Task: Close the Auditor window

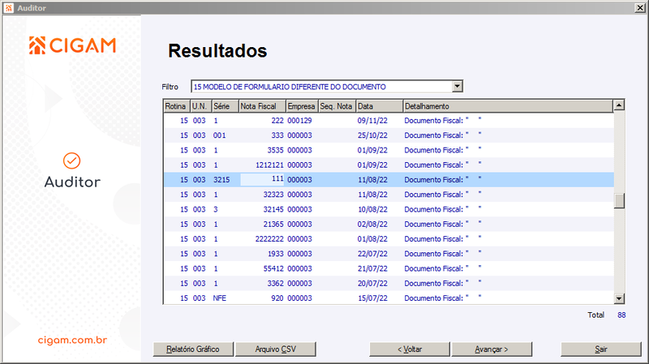Action: click(640, 8)
